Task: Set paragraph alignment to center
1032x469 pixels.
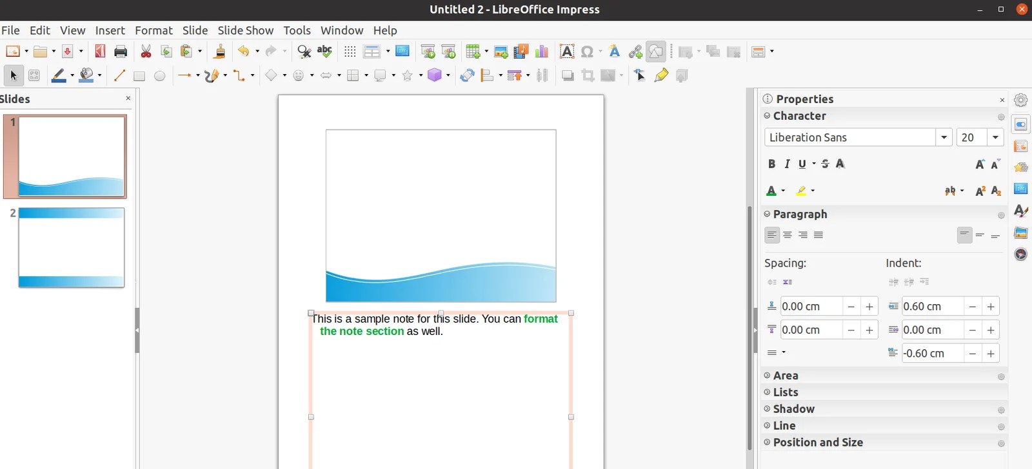Action: point(788,235)
